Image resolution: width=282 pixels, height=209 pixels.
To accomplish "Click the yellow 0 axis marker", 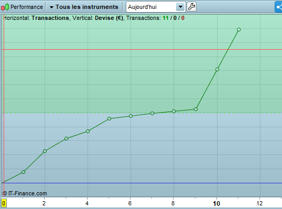I will tap(4, 203).
